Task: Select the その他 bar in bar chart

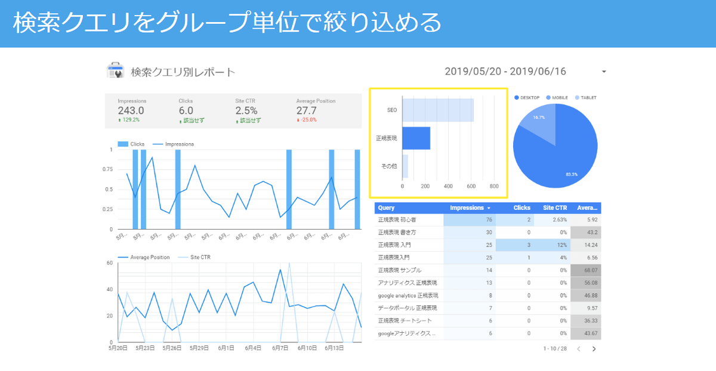Action: (405, 166)
